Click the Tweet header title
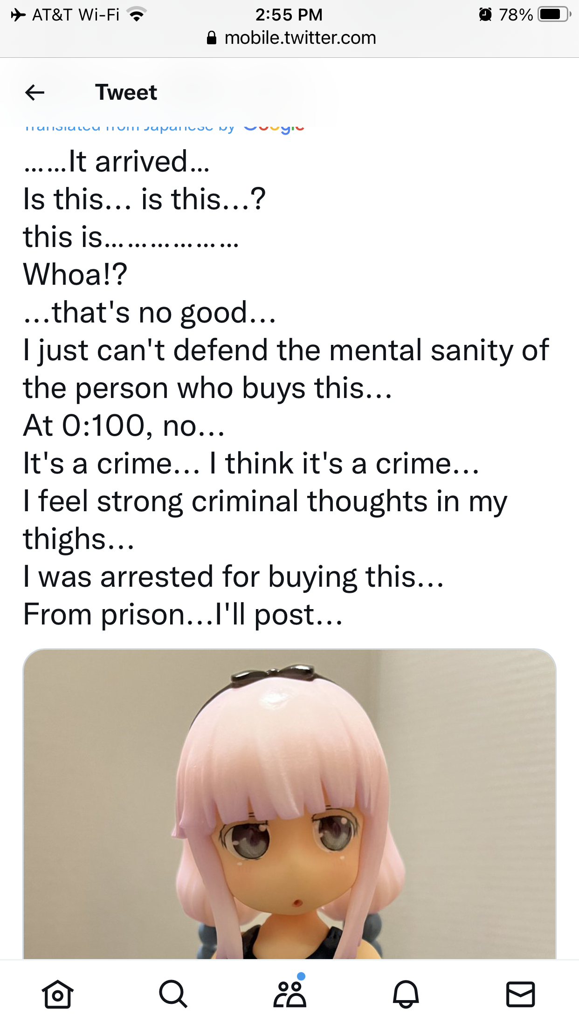579x1029 pixels. click(126, 92)
